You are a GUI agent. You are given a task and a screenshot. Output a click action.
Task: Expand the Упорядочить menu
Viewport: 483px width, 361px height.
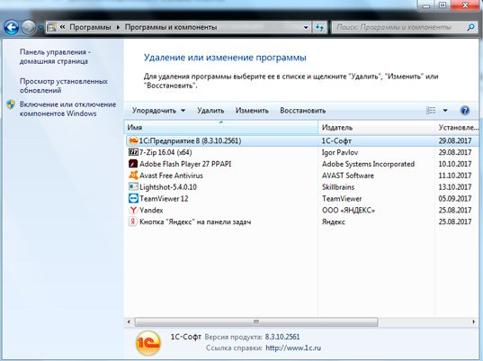(158, 111)
